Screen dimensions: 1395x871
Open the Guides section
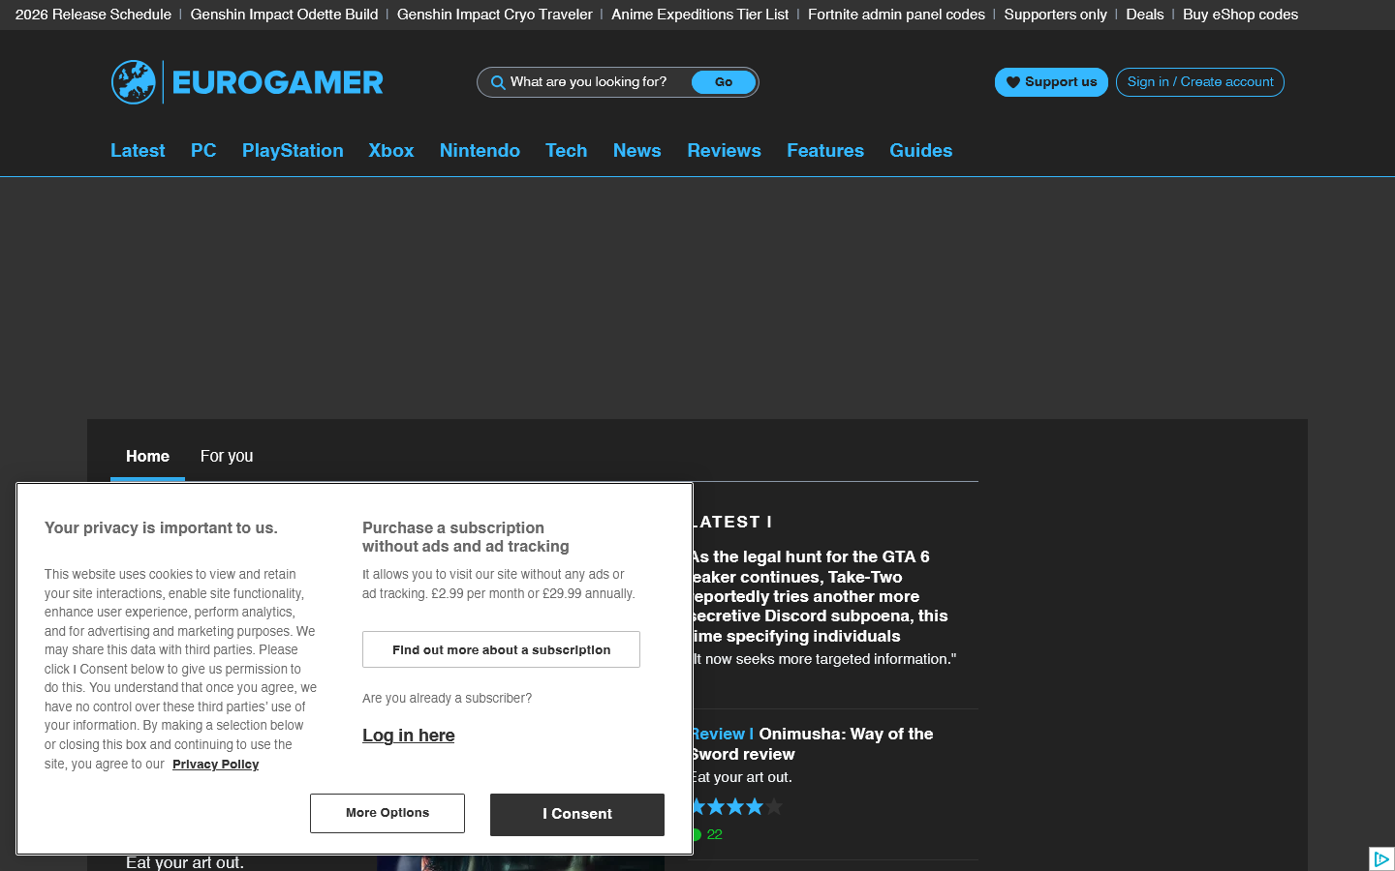point(921,150)
